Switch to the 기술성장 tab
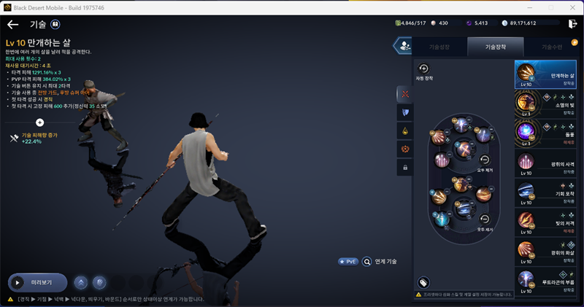The width and height of the screenshot is (584, 307). coord(439,47)
